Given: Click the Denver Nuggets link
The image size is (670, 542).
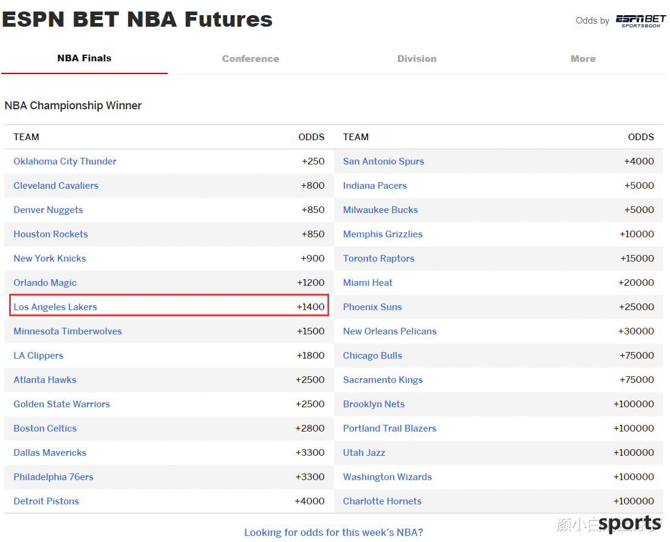Looking at the screenshot, I should (x=48, y=210).
